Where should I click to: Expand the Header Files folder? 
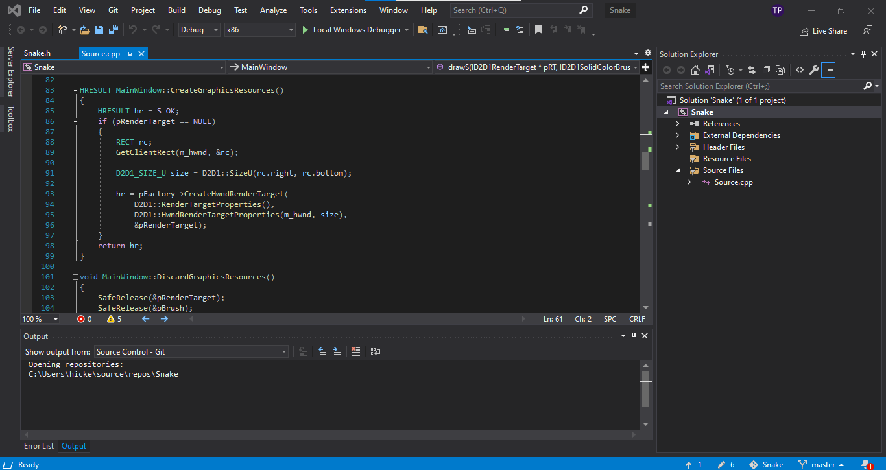(x=678, y=147)
